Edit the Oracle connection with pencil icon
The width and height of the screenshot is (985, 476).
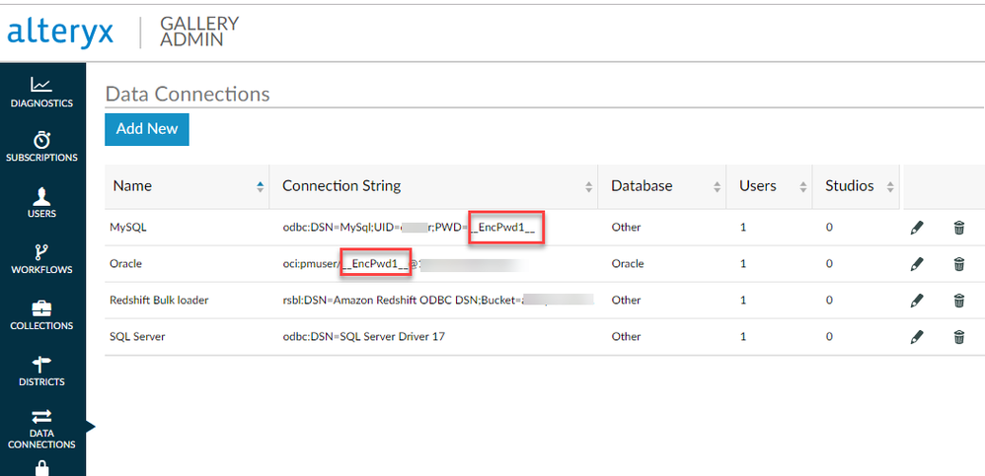coord(917,264)
